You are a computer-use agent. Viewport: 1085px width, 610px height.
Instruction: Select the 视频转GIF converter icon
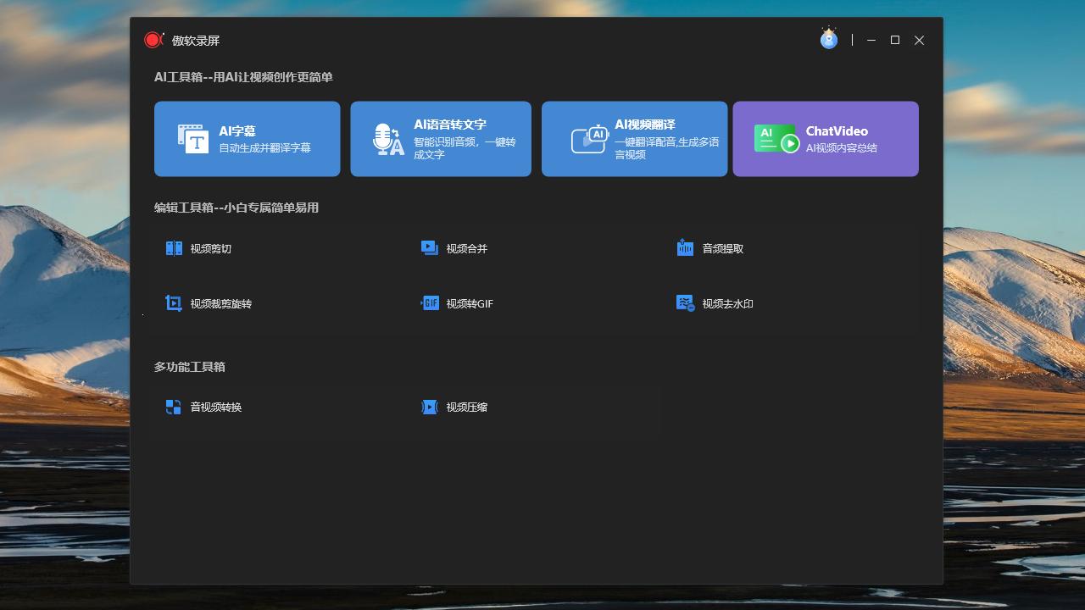[x=431, y=302]
